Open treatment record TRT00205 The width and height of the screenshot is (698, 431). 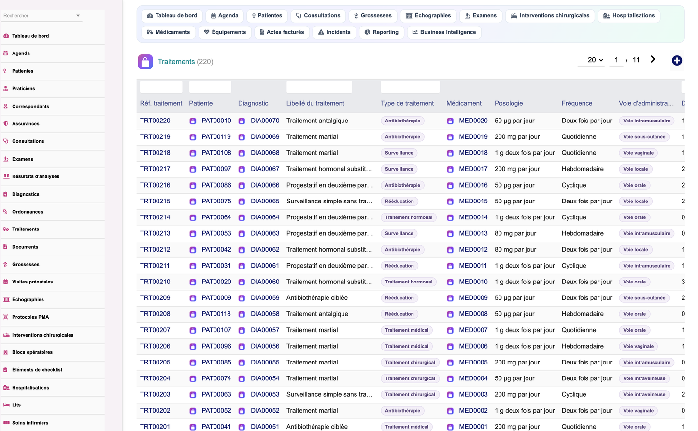tap(155, 362)
